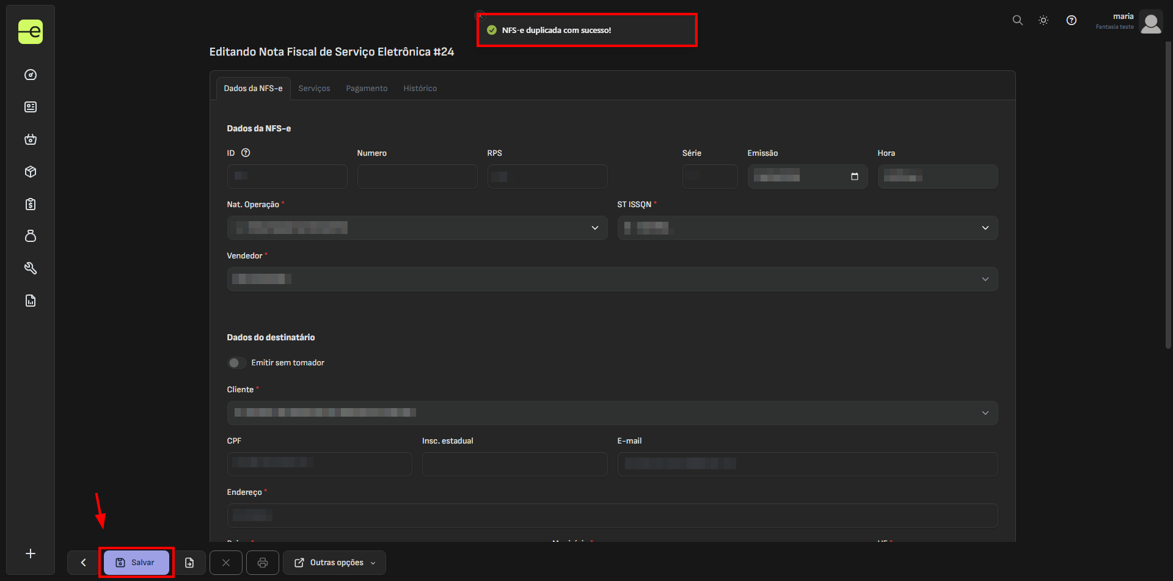Select the Dados da NFS-e tab

[x=253, y=89]
